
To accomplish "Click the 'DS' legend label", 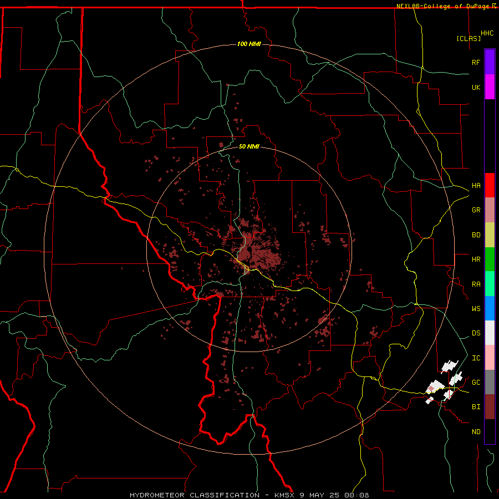I will point(476,333).
